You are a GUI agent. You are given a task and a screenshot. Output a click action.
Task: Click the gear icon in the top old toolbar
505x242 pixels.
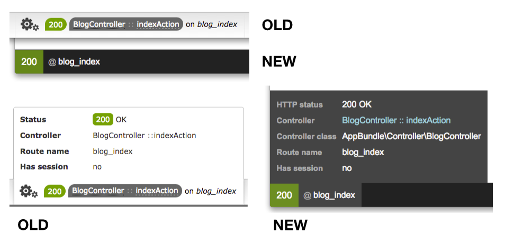29,24
